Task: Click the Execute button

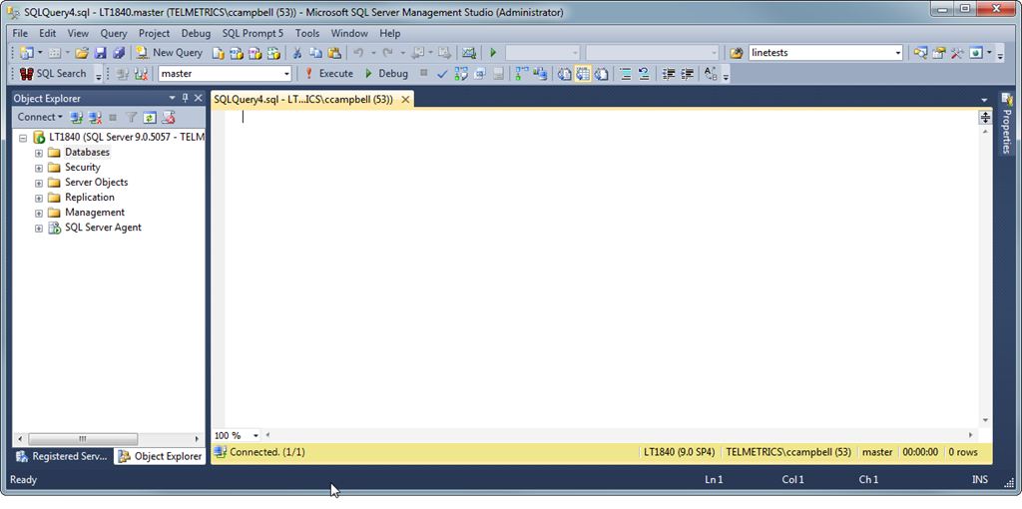Action: point(328,74)
